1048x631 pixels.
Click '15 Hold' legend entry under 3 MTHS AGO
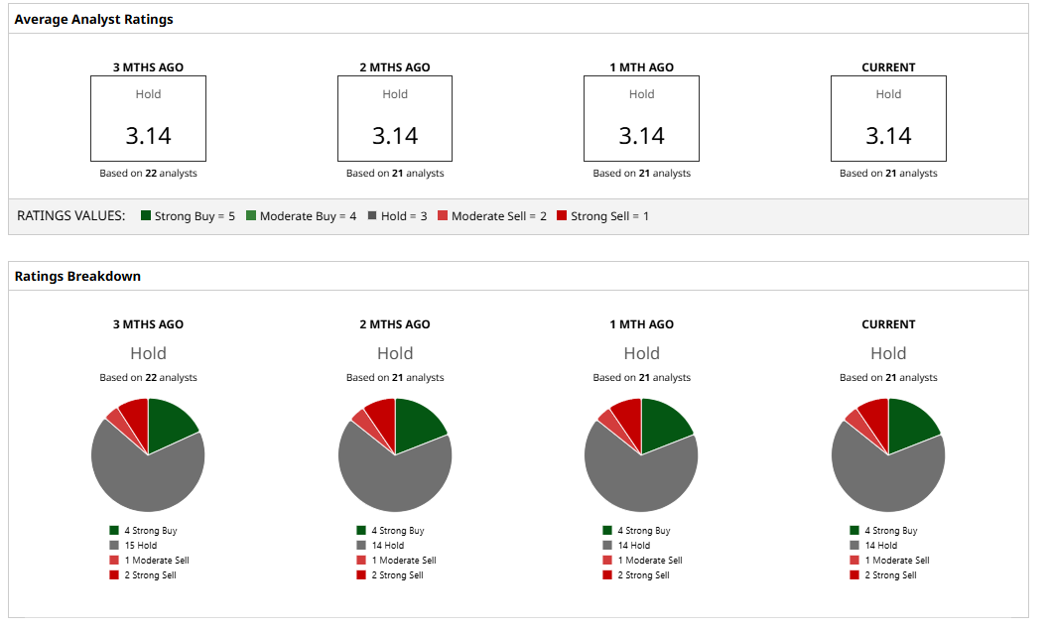click(134, 546)
